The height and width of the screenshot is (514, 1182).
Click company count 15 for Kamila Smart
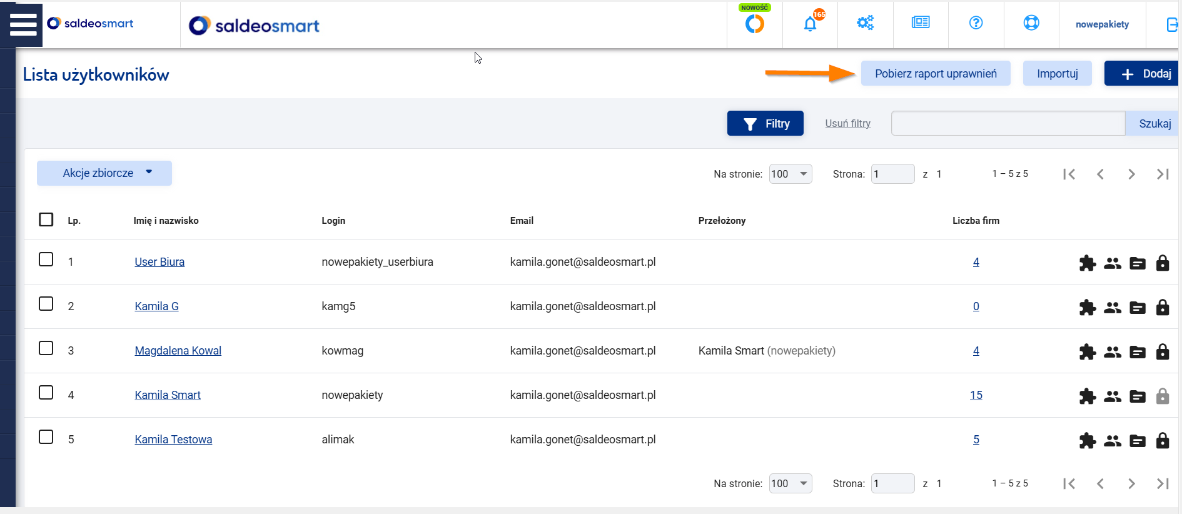click(x=976, y=395)
